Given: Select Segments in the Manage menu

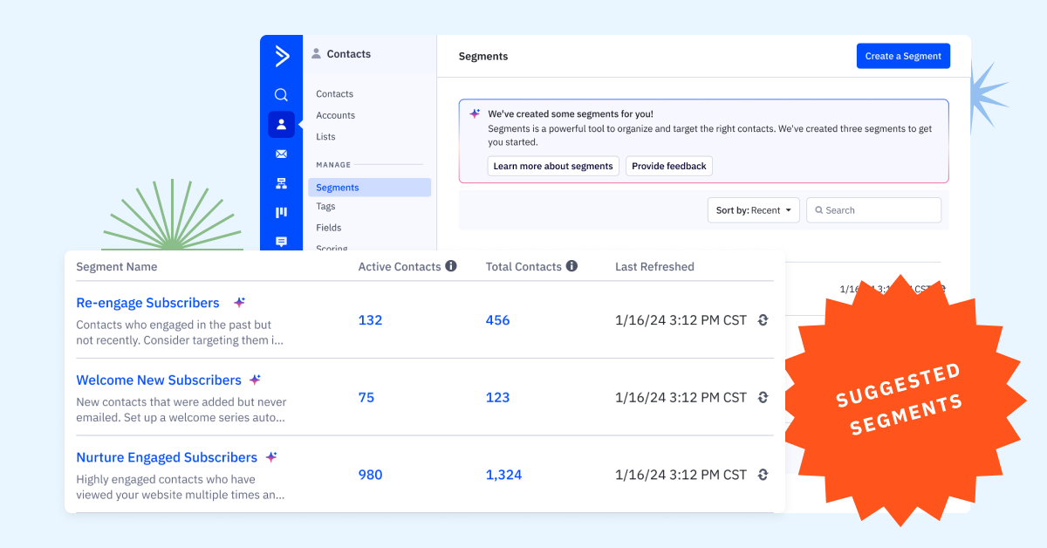Looking at the screenshot, I should [x=369, y=188].
